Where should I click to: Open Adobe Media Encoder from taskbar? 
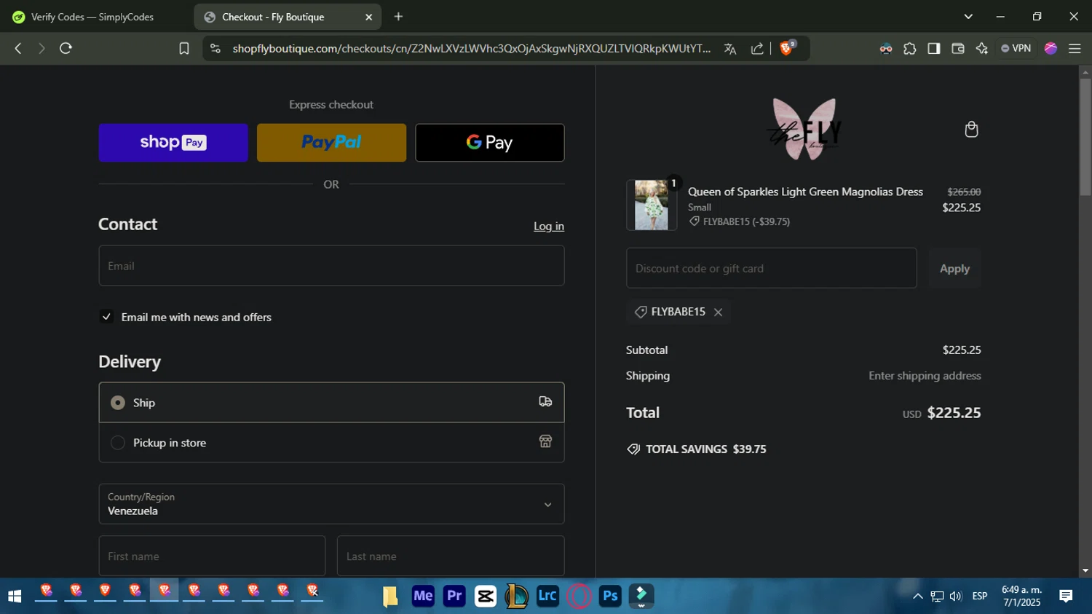pos(423,596)
